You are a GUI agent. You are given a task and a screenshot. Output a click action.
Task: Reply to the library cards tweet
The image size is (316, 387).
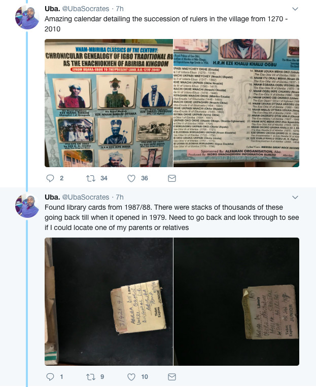pos(50,377)
